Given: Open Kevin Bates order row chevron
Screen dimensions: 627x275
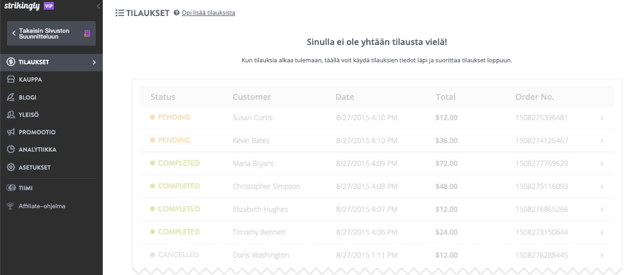Looking at the screenshot, I should (x=602, y=141).
